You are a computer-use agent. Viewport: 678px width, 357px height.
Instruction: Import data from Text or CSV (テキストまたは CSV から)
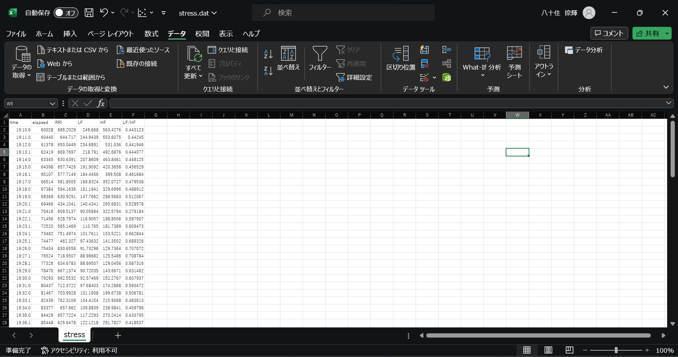click(73, 50)
